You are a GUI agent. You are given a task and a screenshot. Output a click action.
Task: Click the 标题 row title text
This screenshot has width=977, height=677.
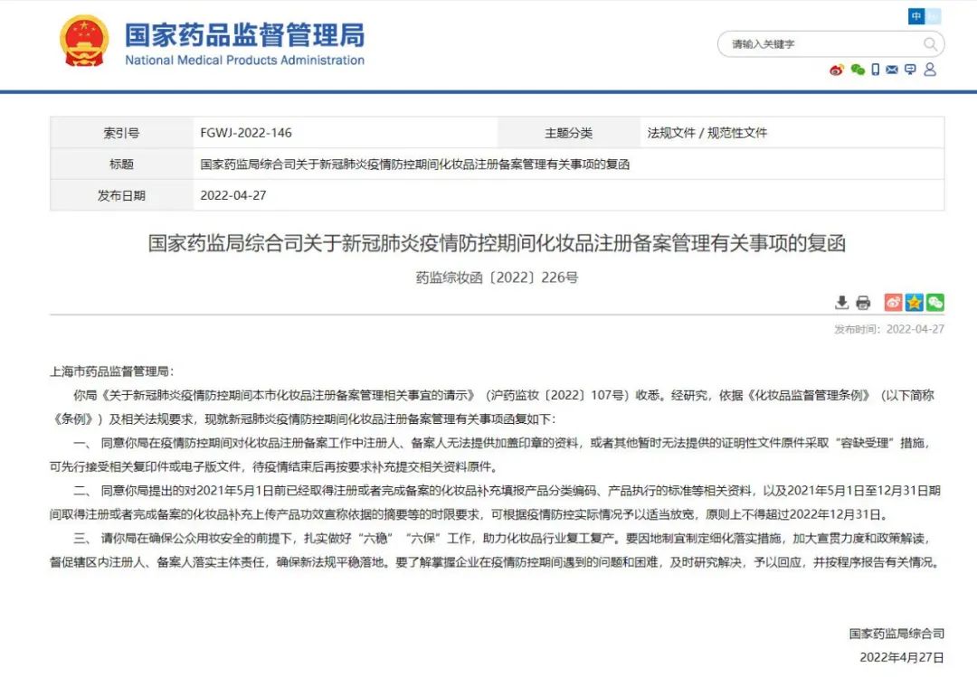point(415,165)
